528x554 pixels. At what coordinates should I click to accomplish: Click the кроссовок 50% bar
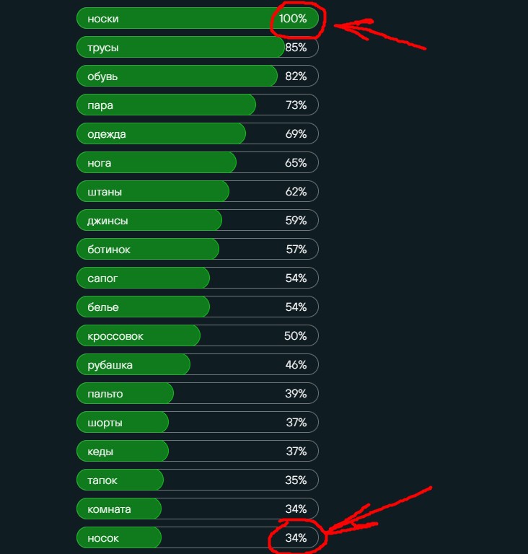coord(197,335)
